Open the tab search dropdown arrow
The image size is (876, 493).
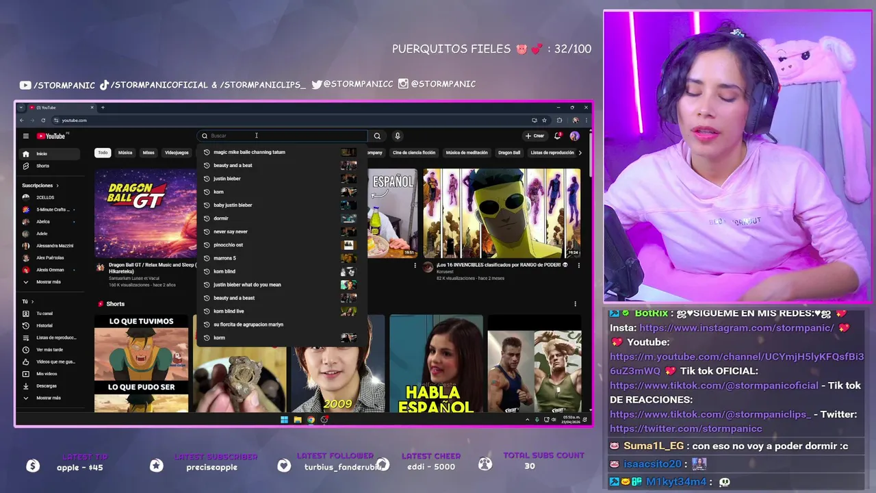coord(21,108)
